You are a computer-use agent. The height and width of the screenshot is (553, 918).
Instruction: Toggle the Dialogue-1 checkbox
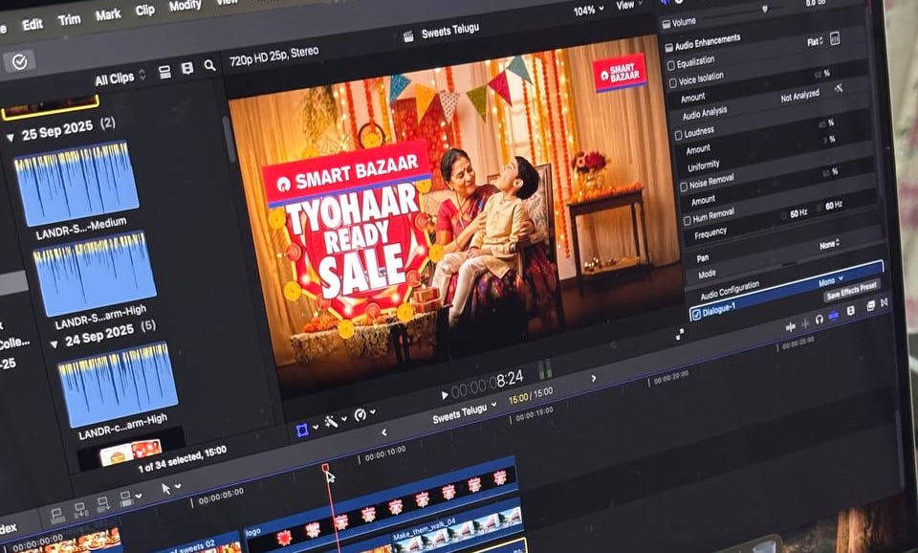click(696, 315)
